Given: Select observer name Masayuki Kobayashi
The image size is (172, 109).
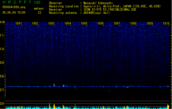Looking at the screenshot, I should (98, 3).
